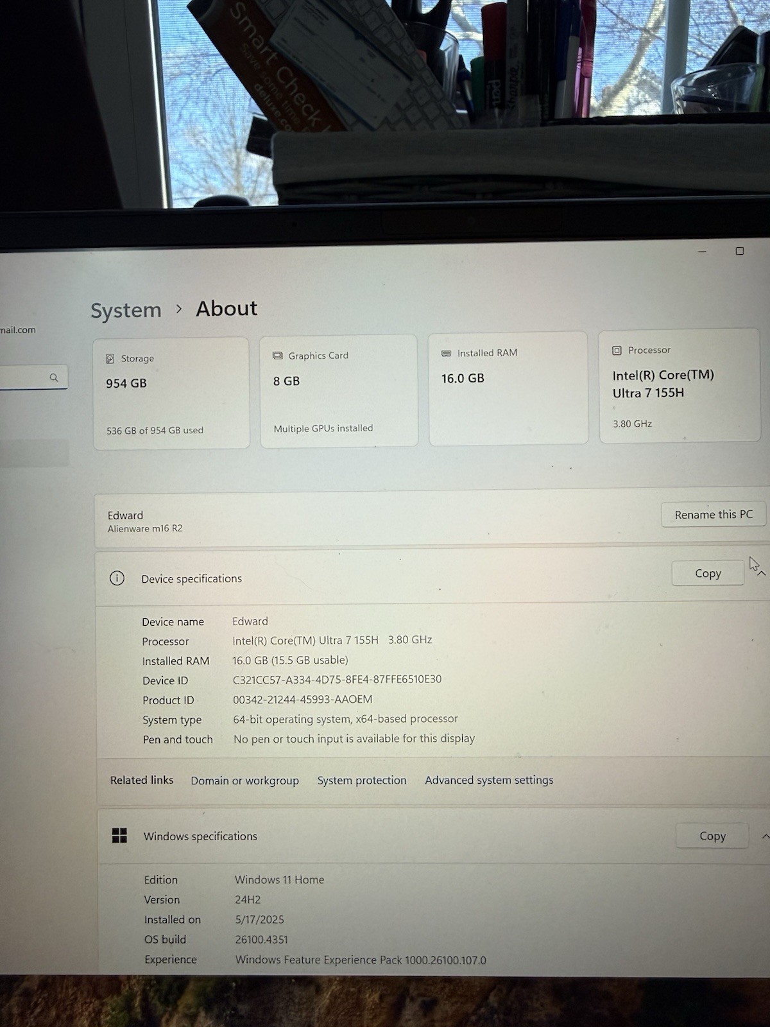This screenshot has width=770, height=1027.
Task: Click the OS build value 26100.4351
Action: 261,939
